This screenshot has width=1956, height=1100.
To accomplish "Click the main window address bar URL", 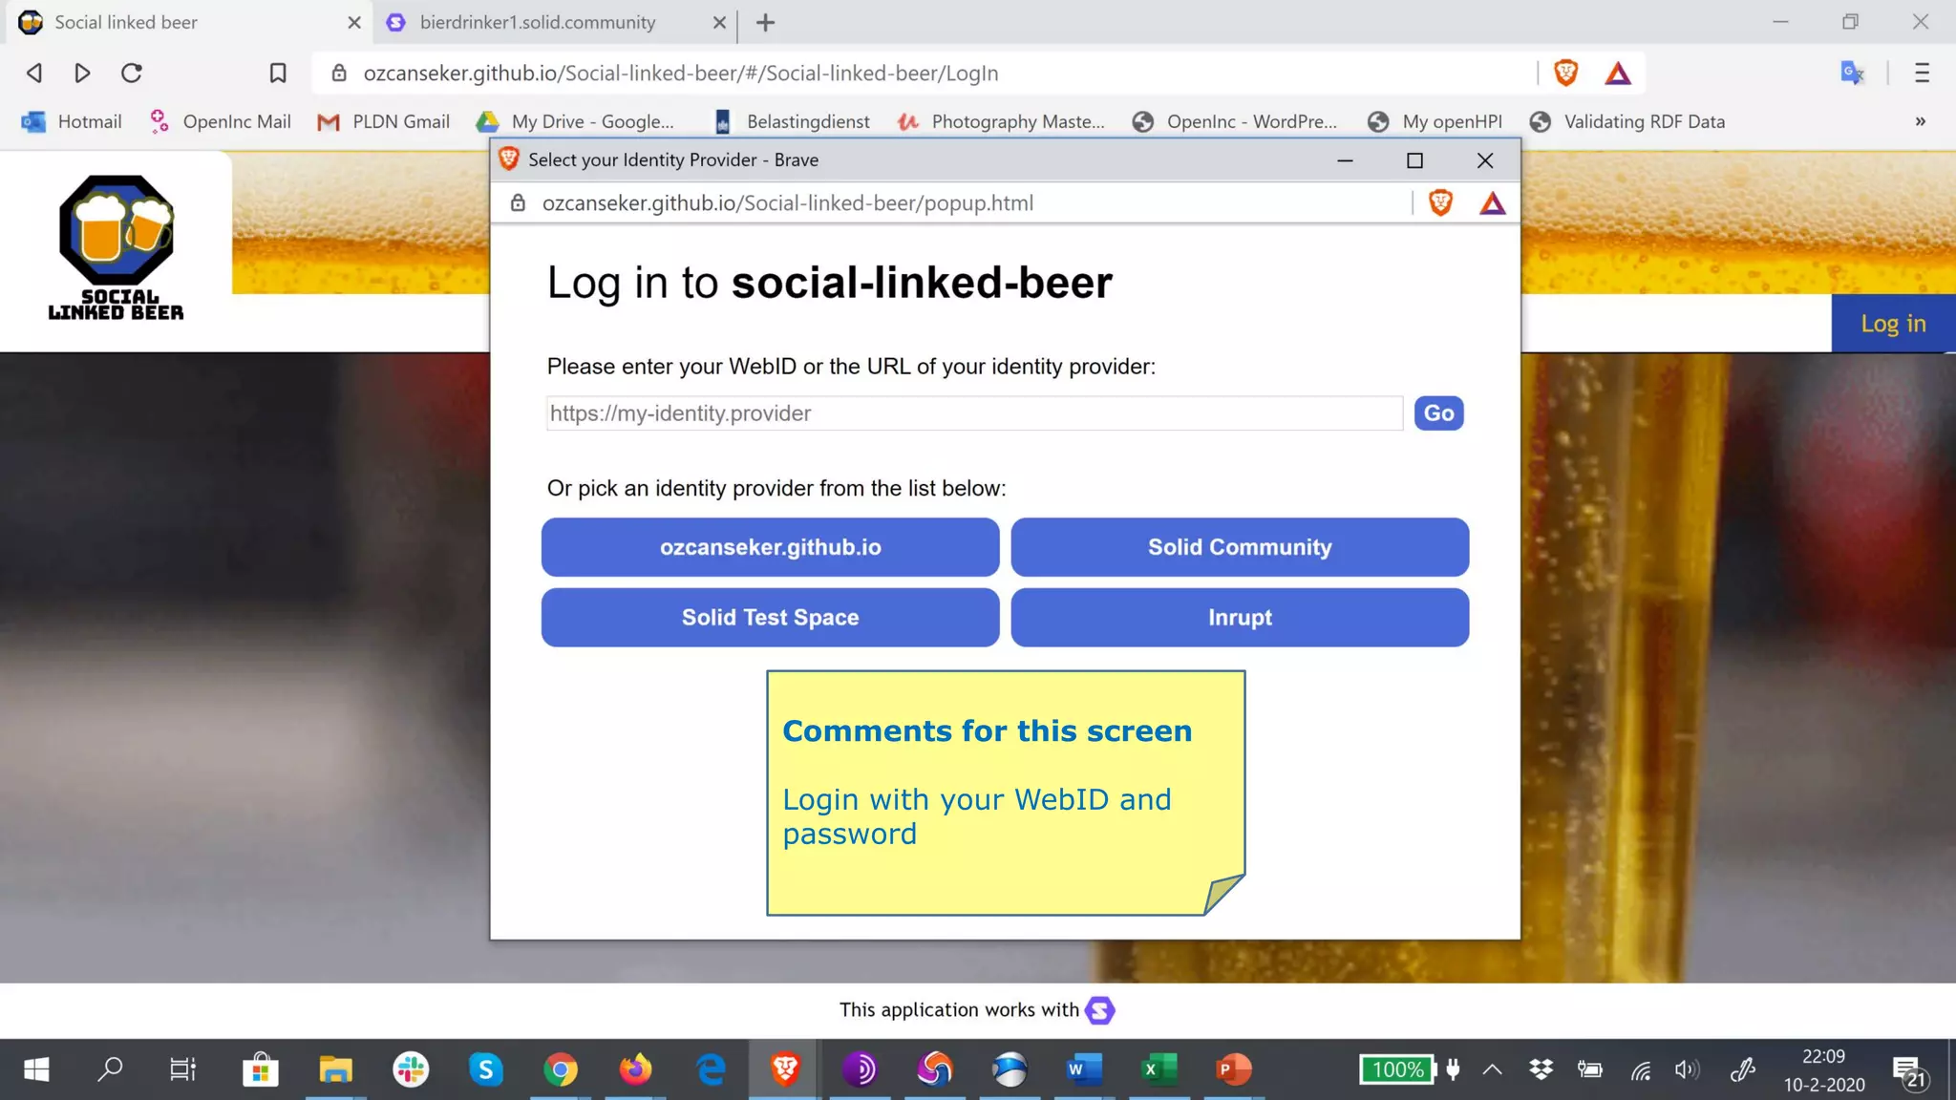I will (680, 73).
